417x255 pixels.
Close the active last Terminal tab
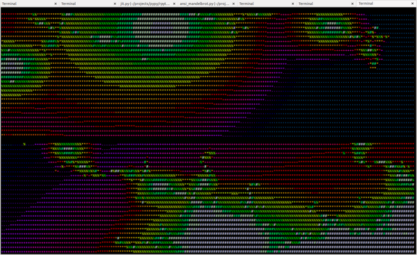point(413,3)
